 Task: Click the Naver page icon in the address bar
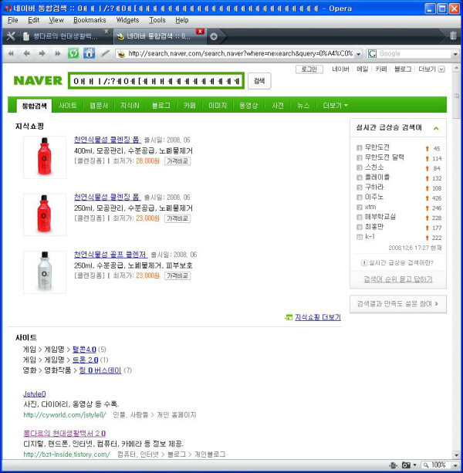pos(121,54)
